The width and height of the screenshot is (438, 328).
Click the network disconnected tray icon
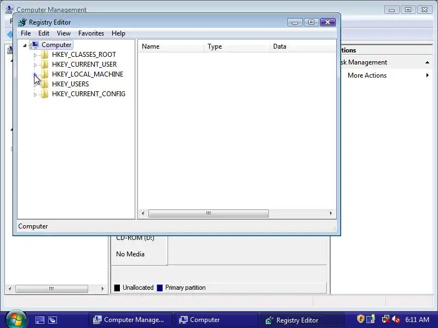pyautogui.click(x=386, y=319)
